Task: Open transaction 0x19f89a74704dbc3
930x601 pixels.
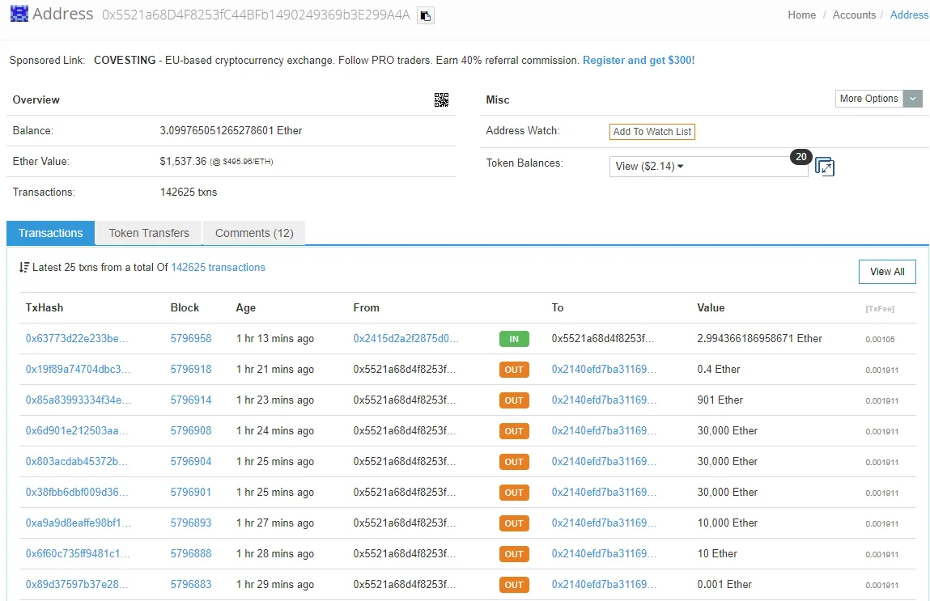Action: click(x=79, y=369)
